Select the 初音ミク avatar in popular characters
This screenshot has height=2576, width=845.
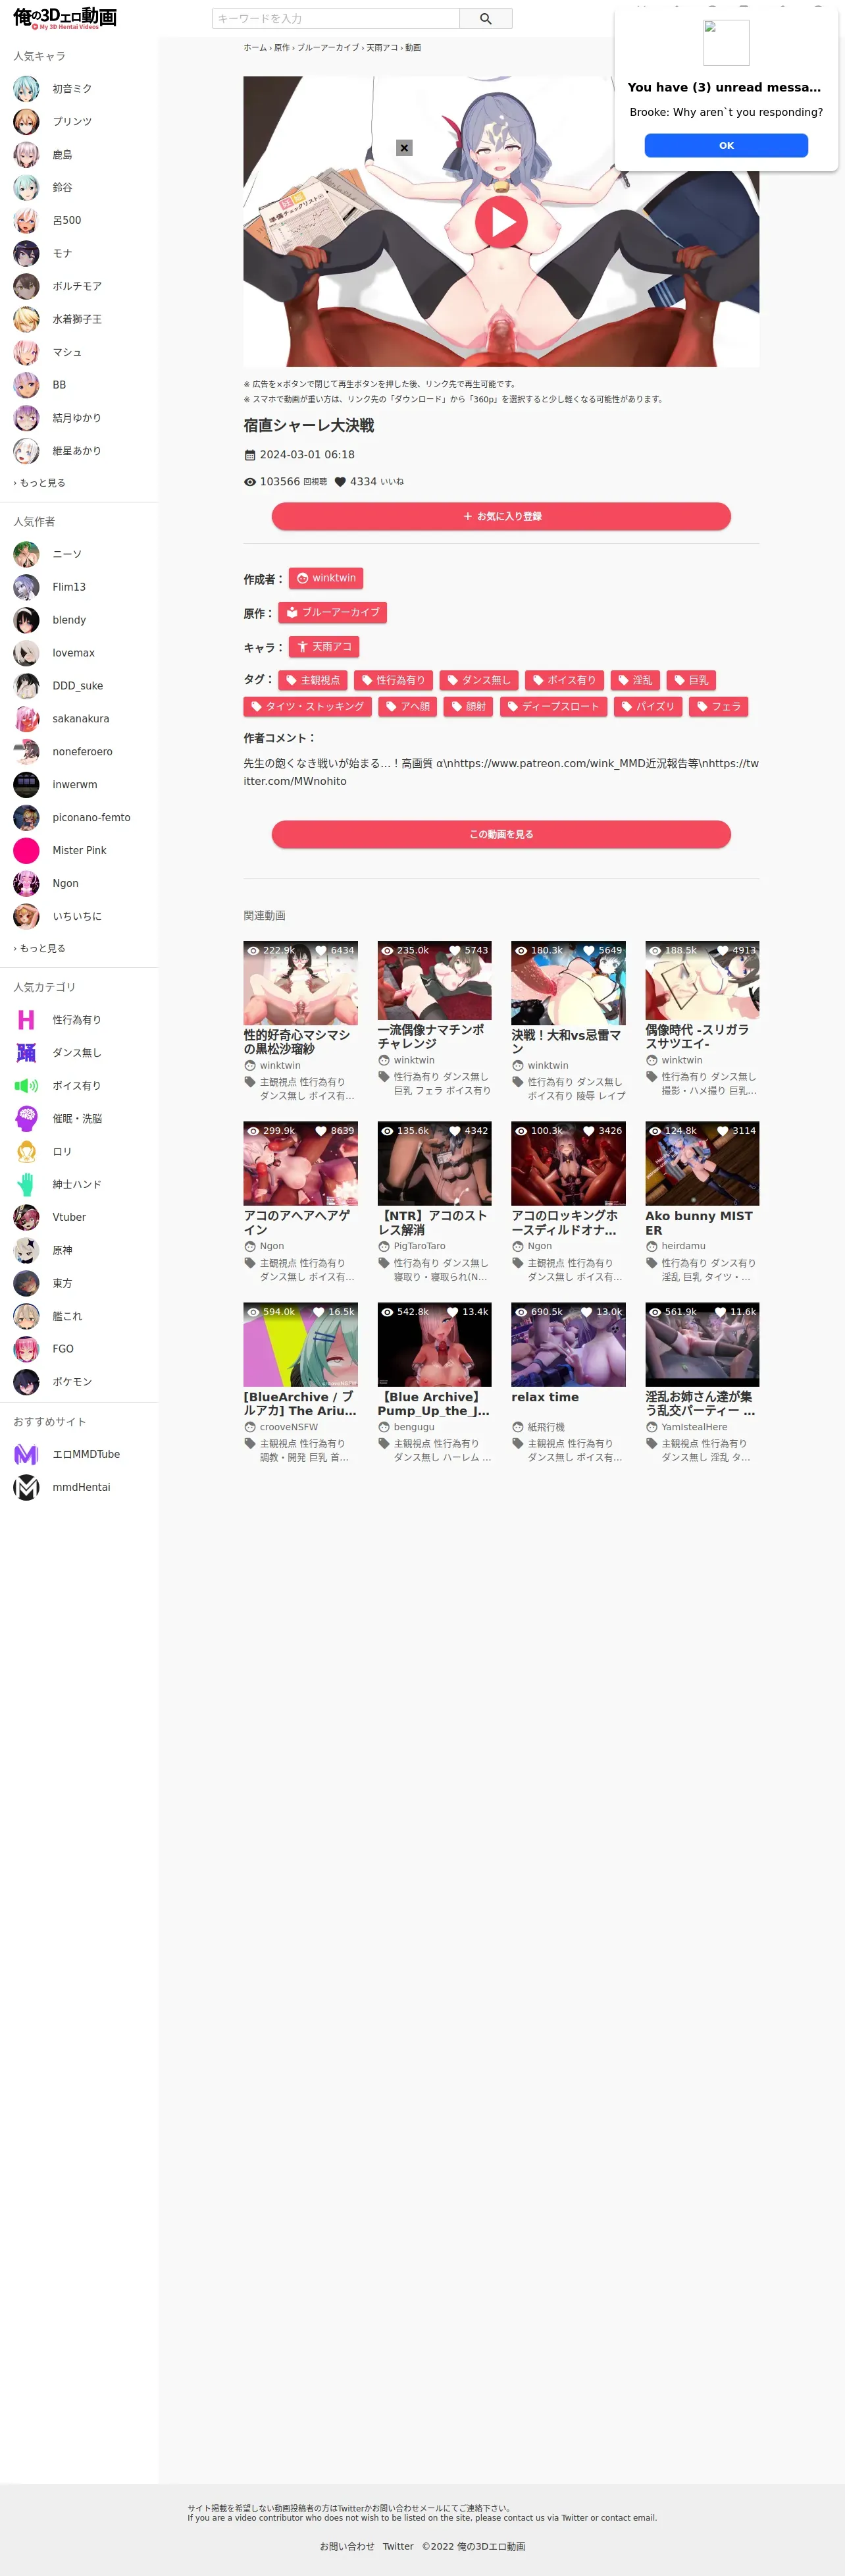[x=26, y=89]
